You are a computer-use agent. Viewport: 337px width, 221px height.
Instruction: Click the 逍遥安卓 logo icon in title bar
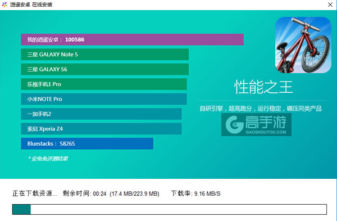coord(4,4)
